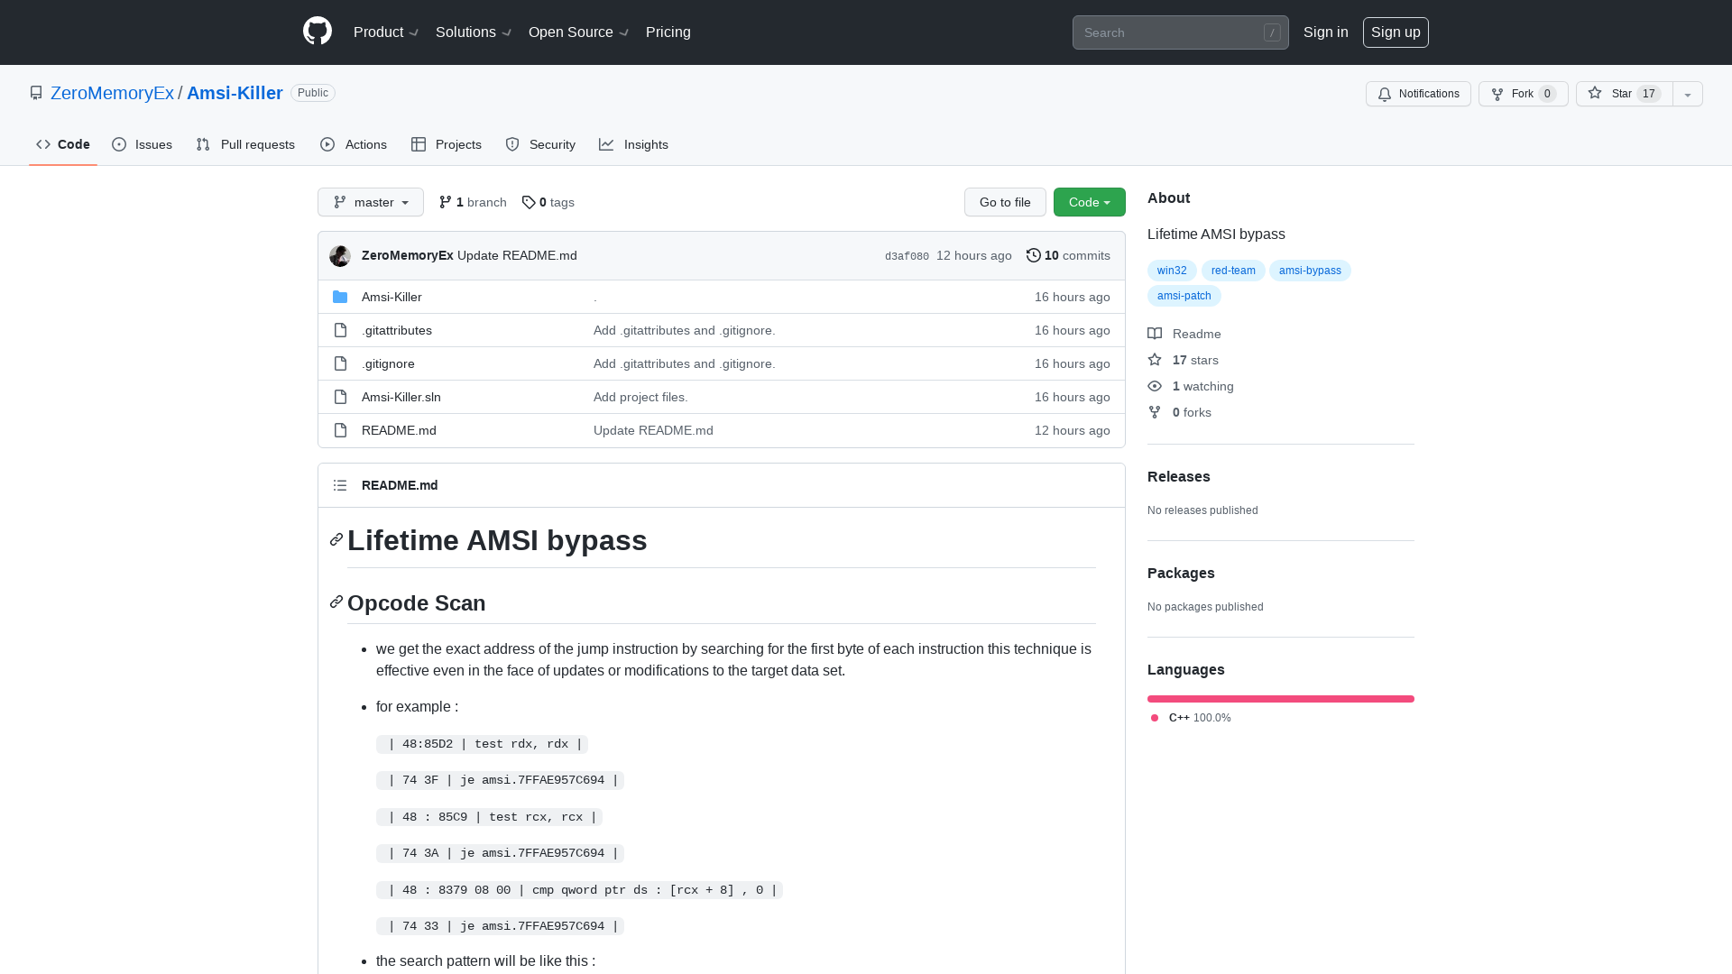Viewport: 1732px width, 974px height.
Task: Click the ZeroMemoryEx avatar in commit row
Action: coord(340,256)
